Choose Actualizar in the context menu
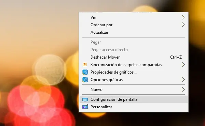 coord(134,32)
